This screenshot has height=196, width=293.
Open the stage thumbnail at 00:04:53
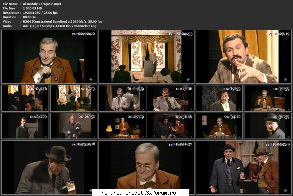(146, 57)
